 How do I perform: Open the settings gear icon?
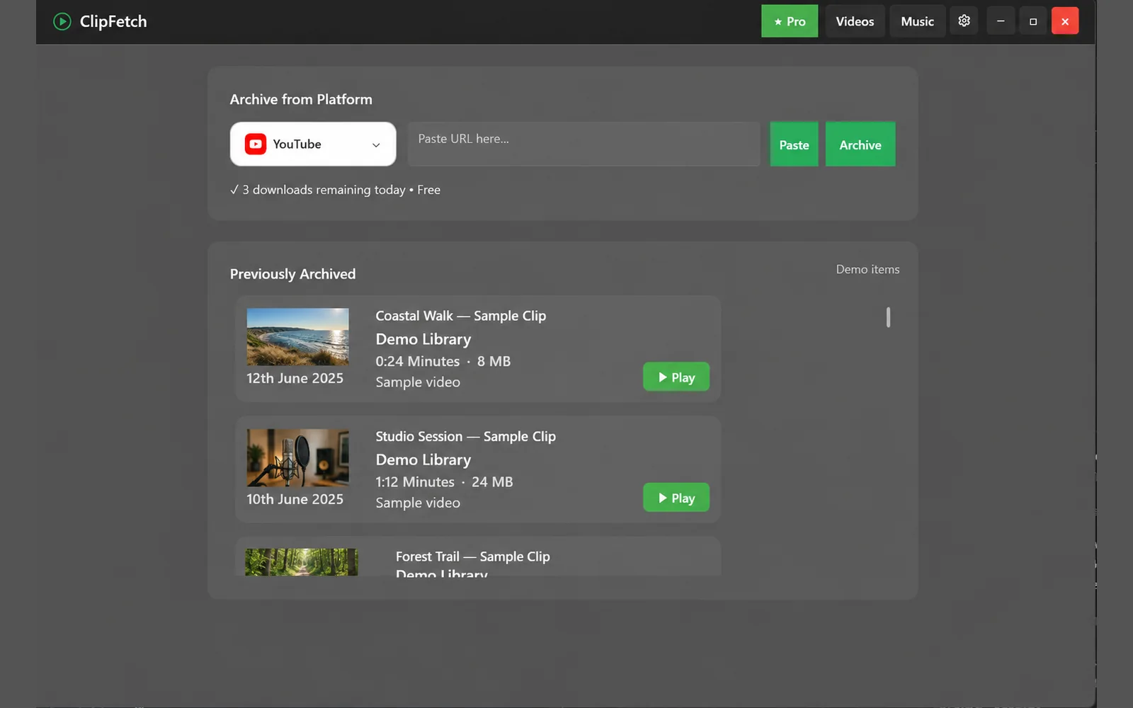click(964, 21)
